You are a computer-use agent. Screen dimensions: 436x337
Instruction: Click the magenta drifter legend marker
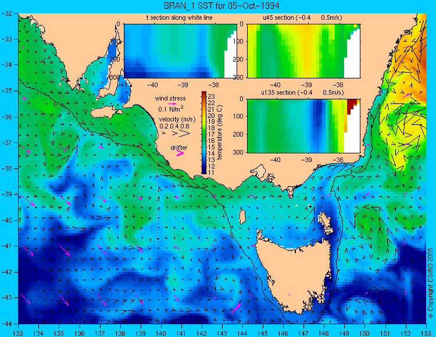pos(180,153)
